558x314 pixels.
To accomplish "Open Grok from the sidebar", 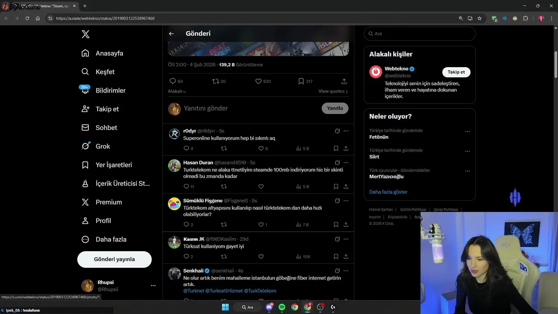I will tap(95, 146).
